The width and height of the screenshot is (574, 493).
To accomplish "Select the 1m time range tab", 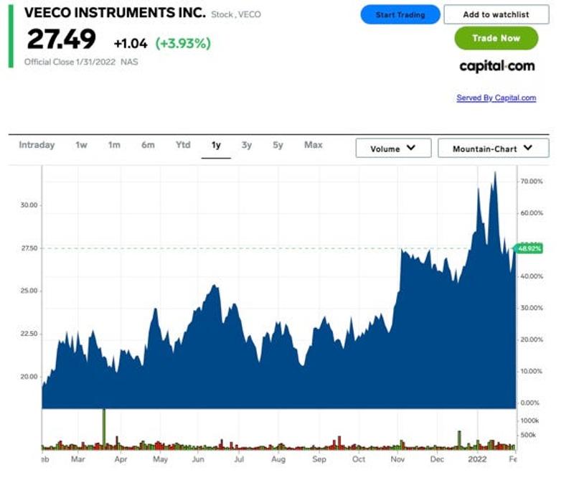I will 114,145.
